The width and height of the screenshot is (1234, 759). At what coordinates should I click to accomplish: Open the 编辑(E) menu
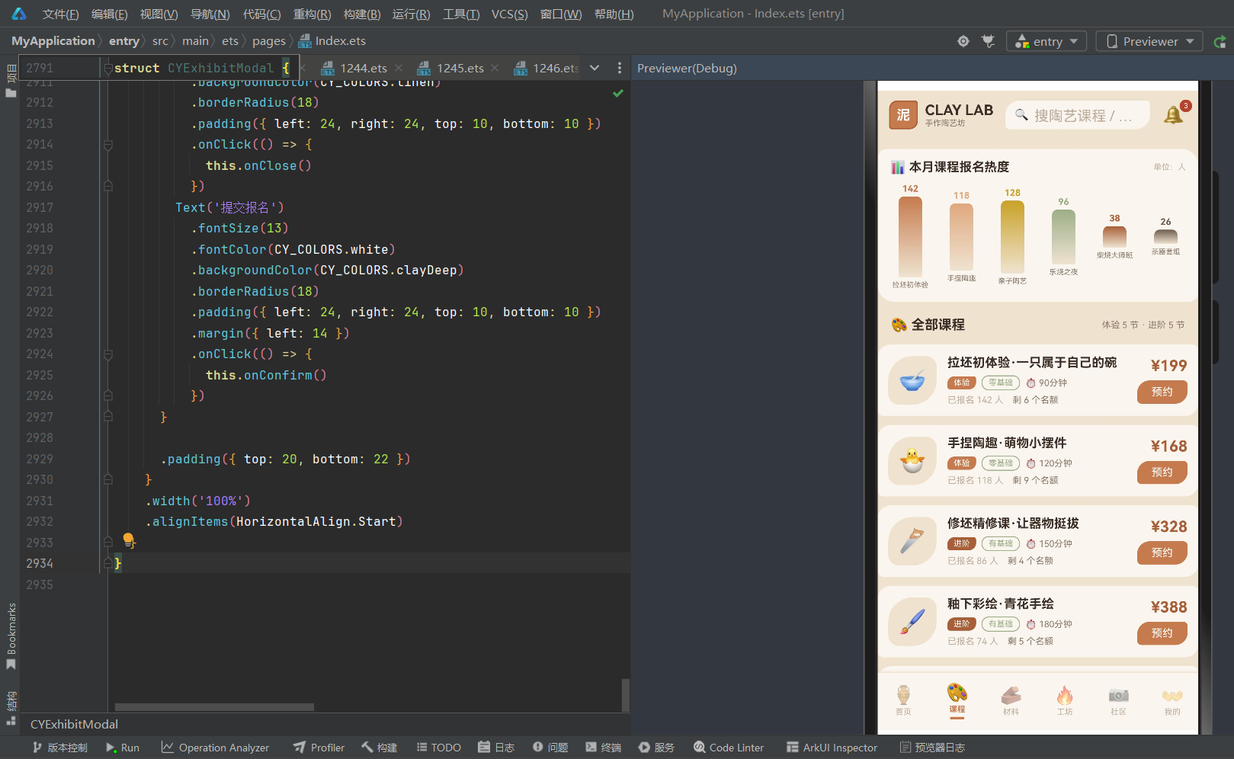point(109,14)
